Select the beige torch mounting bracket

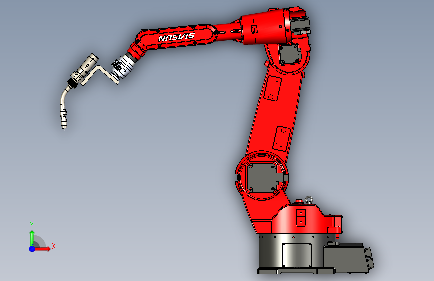100,75
